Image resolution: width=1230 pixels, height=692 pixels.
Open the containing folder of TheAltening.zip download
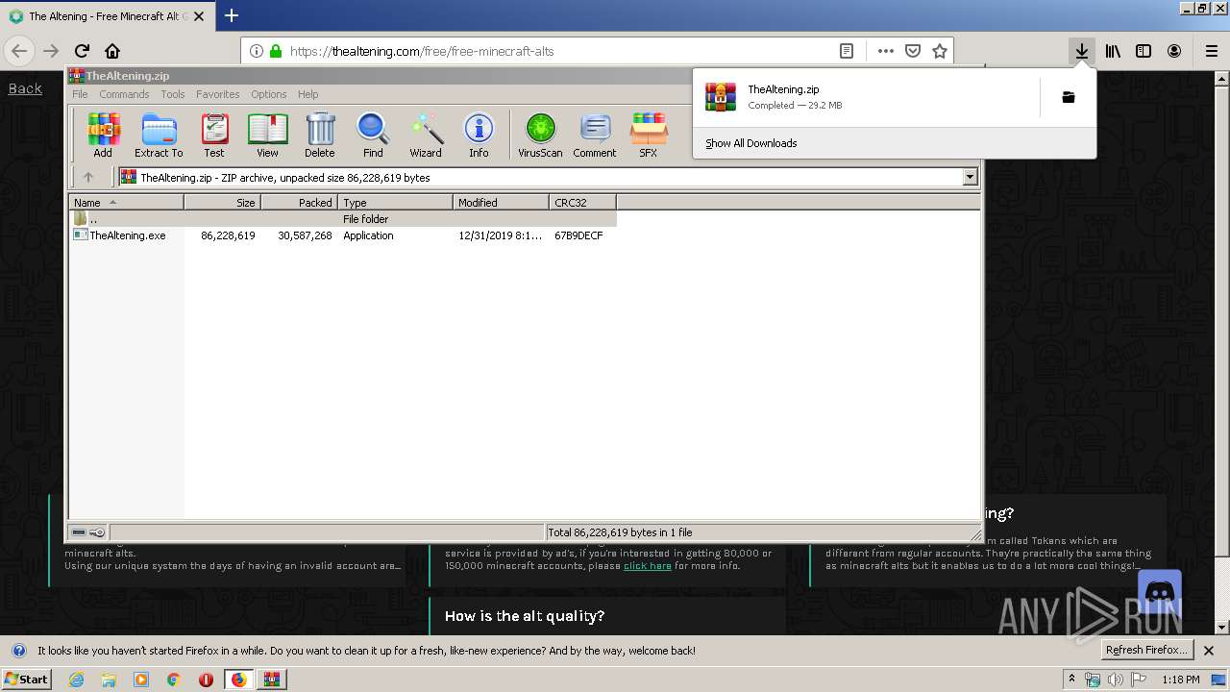pyautogui.click(x=1068, y=97)
